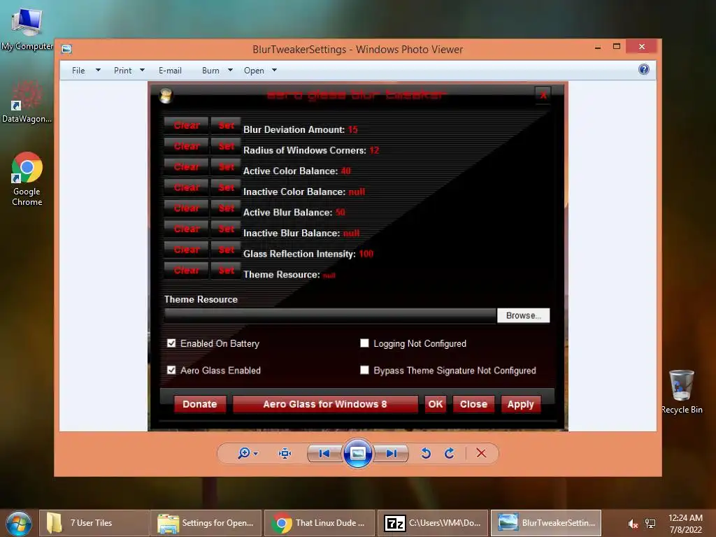Screen dimensions: 716x537
Task: Click the OK button
Action: pyautogui.click(x=435, y=404)
